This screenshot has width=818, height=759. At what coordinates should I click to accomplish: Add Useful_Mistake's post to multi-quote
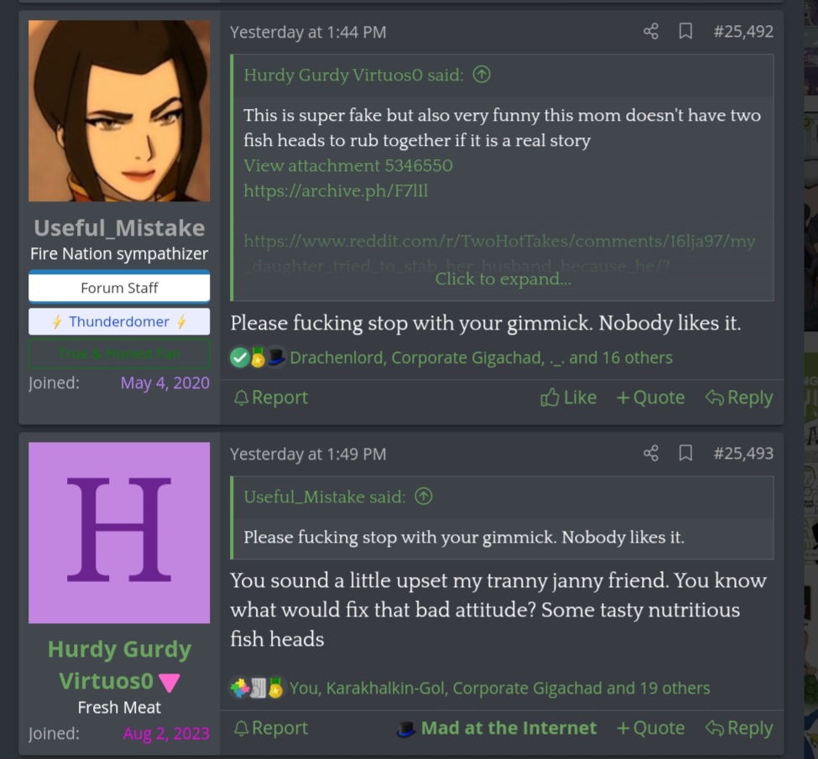650,398
